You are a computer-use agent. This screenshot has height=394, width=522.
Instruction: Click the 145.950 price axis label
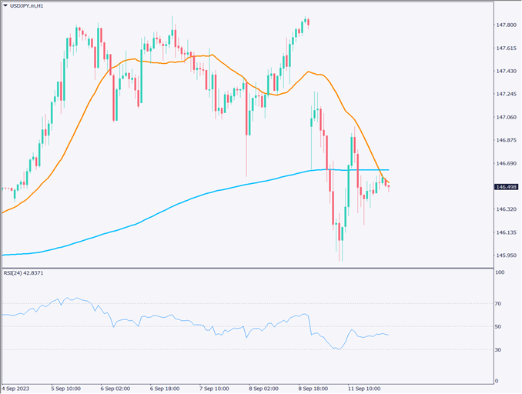pos(506,255)
